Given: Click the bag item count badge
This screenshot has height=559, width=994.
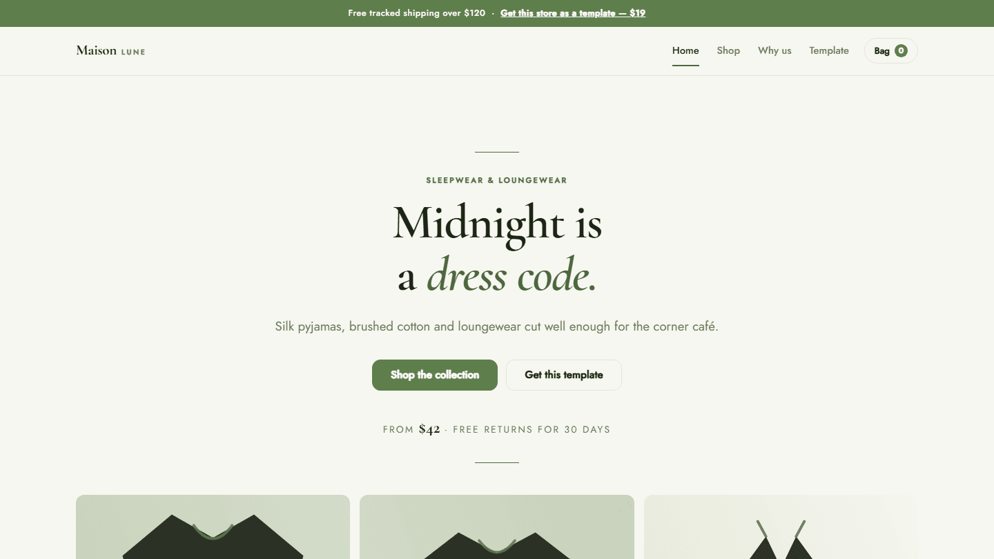Looking at the screenshot, I should [x=901, y=50].
